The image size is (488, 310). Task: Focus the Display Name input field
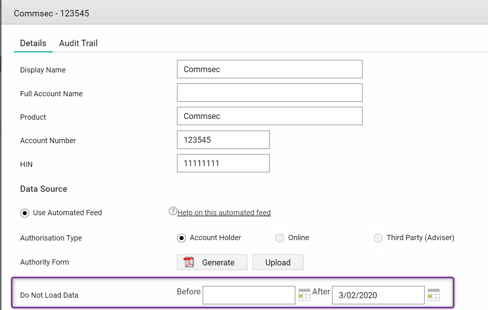coord(270,69)
